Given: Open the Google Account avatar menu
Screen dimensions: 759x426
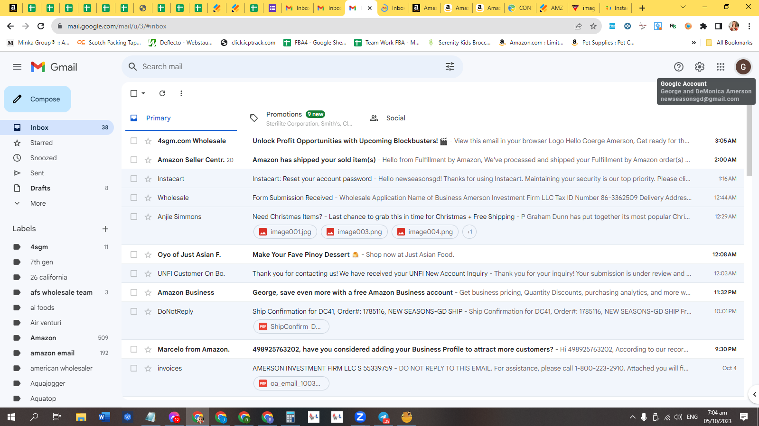Looking at the screenshot, I should [743, 67].
